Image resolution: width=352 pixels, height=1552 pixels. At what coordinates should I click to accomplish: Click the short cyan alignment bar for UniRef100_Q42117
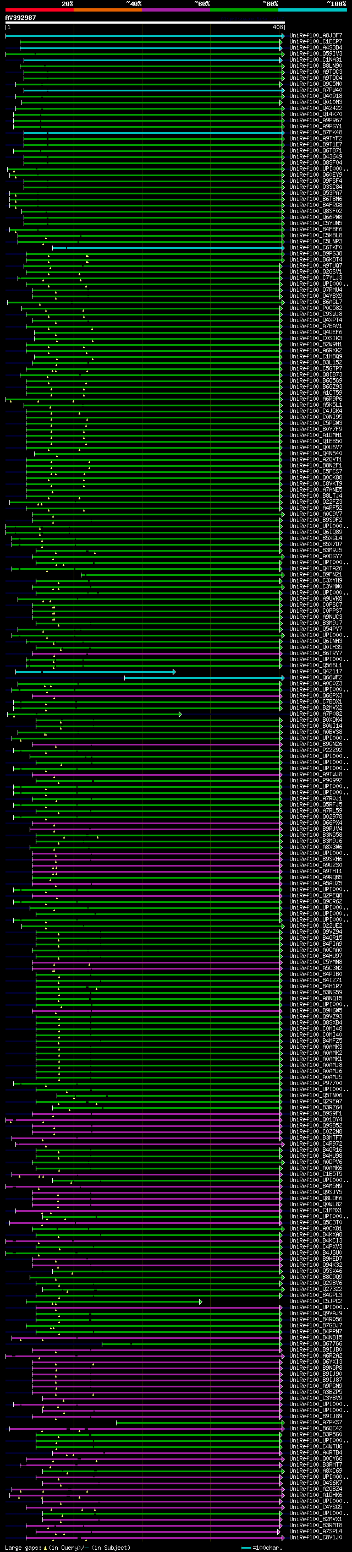[95, 672]
